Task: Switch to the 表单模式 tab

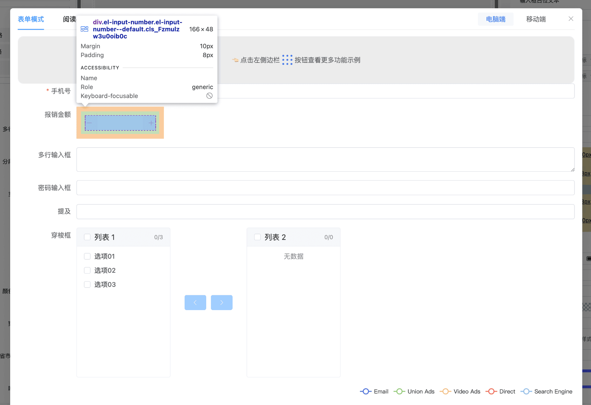Action: pos(31,19)
